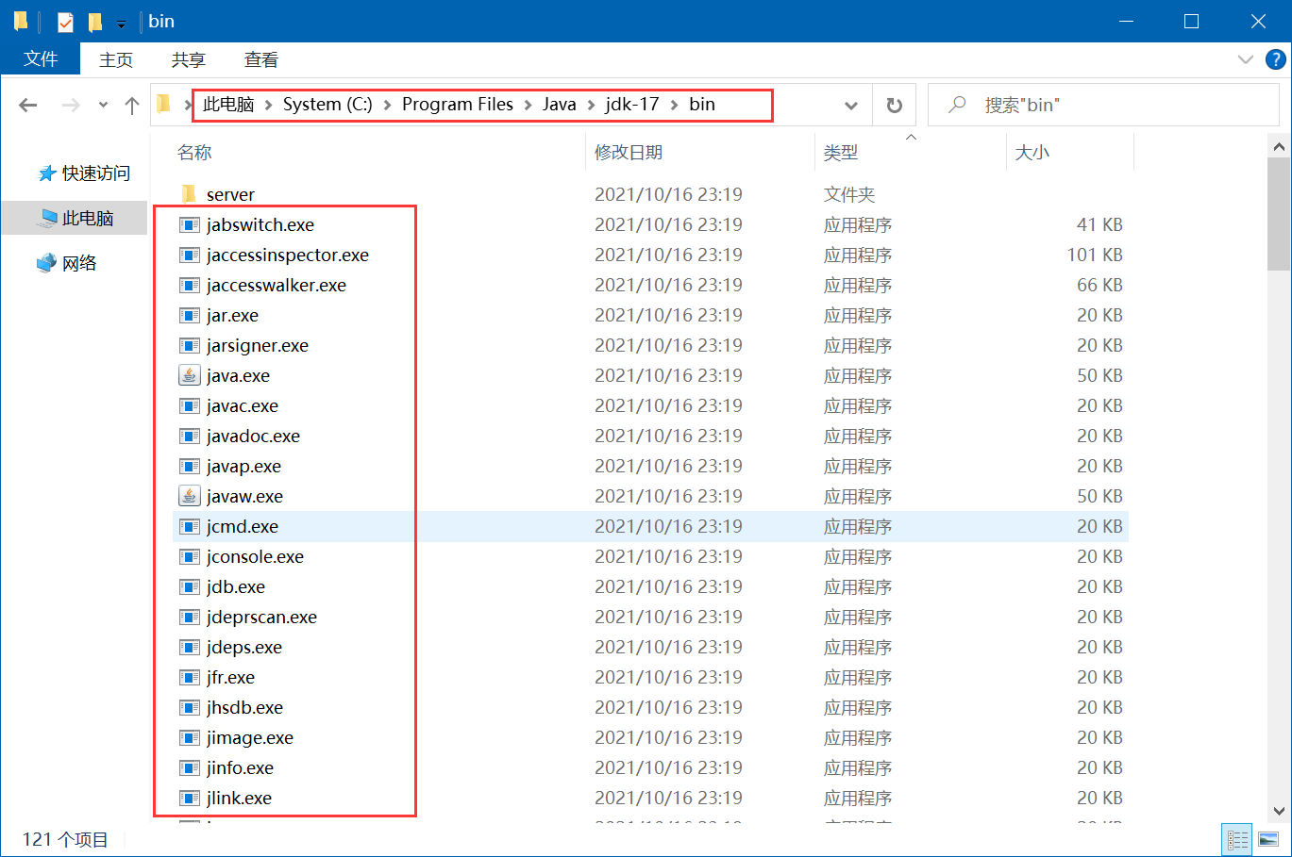Expand the chevron after jdk-17 in path
The height and width of the screenshot is (857, 1292).
(x=674, y=105)
